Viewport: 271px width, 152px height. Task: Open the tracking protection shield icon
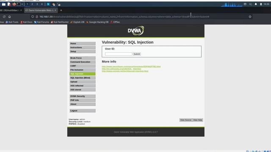click(x=33, y=17)
